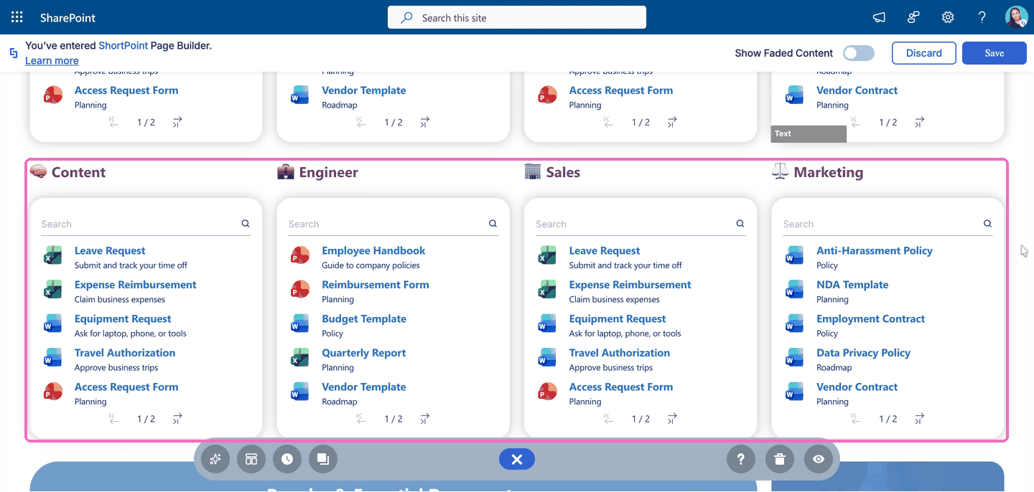Click the Word icon beside NDA Template
The width and height of the screenshot is (1034, 492).
(794, 289)
